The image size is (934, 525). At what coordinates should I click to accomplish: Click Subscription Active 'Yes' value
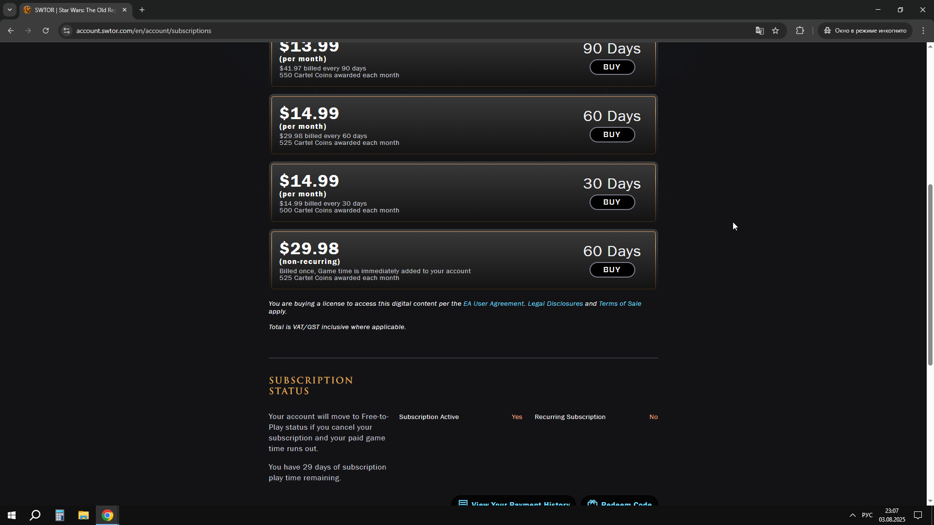click(x=517, y=417)
